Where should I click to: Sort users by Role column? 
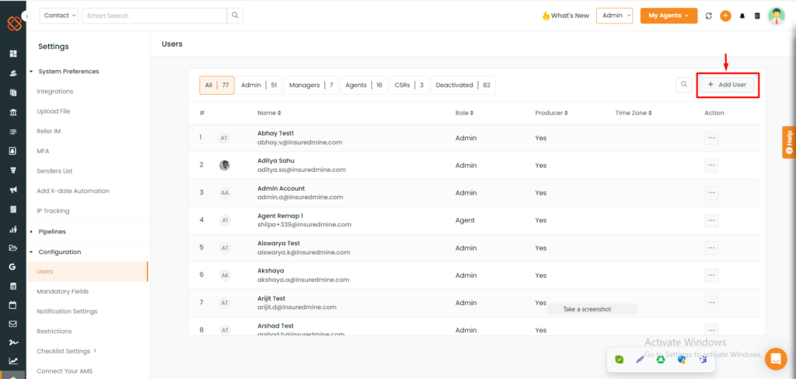465,113
